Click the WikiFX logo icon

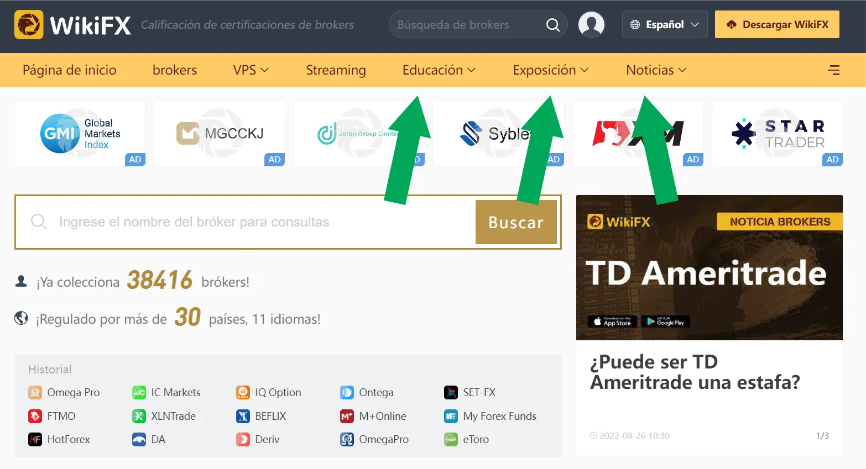pyautogui.click(x=29, y=25)
